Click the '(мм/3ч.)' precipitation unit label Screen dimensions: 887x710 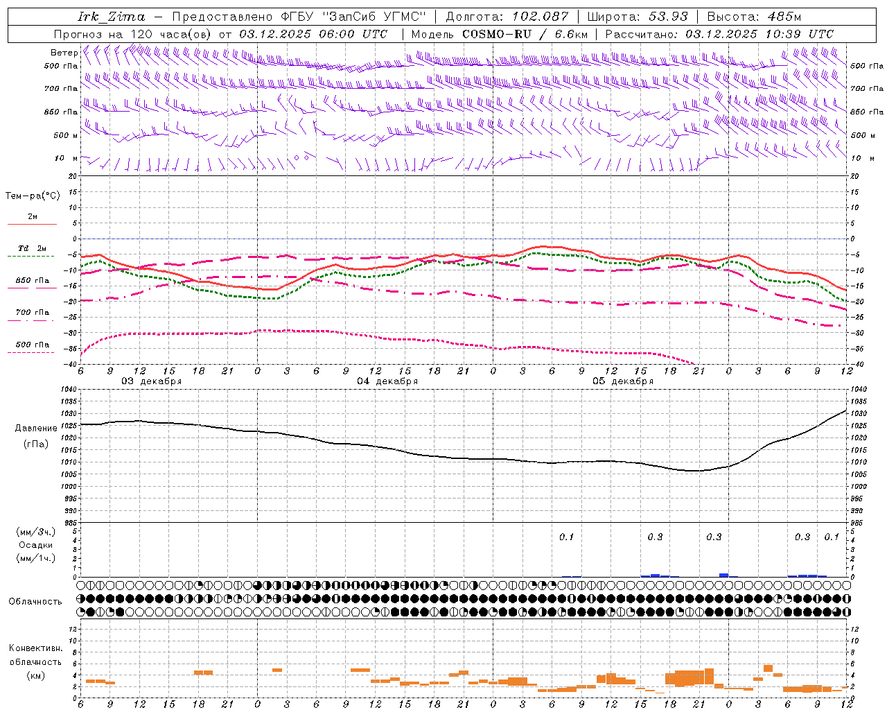tap(35, 532)
